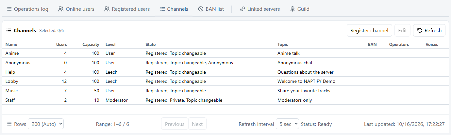Click the 'Range: 1–6 / 6' text

[x=112, y=124]
